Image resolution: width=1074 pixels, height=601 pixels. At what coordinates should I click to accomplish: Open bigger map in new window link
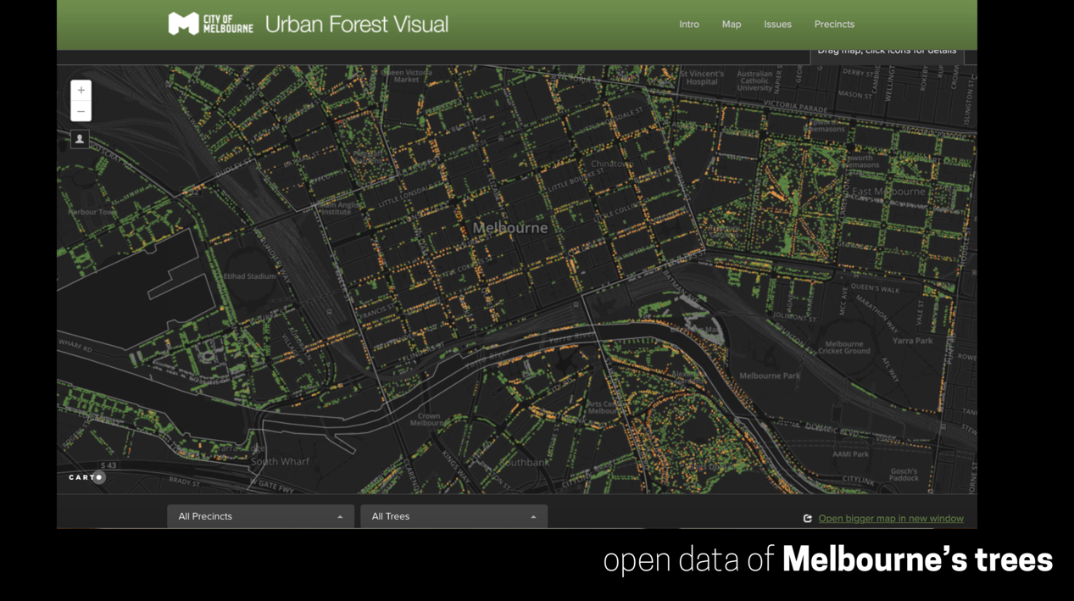click(x=891, y=519)
